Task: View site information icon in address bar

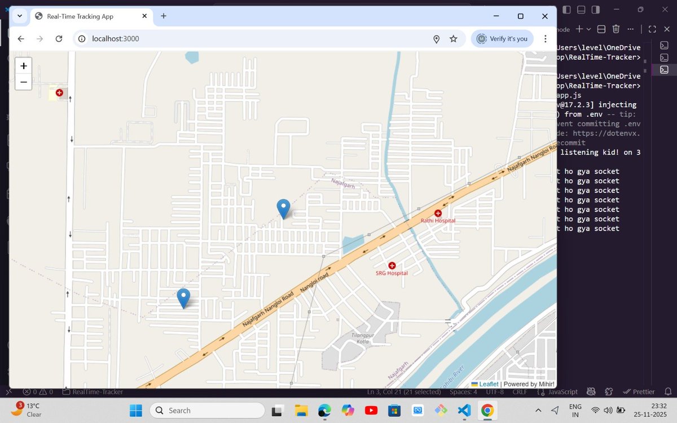Action: (x=82, y=39)
